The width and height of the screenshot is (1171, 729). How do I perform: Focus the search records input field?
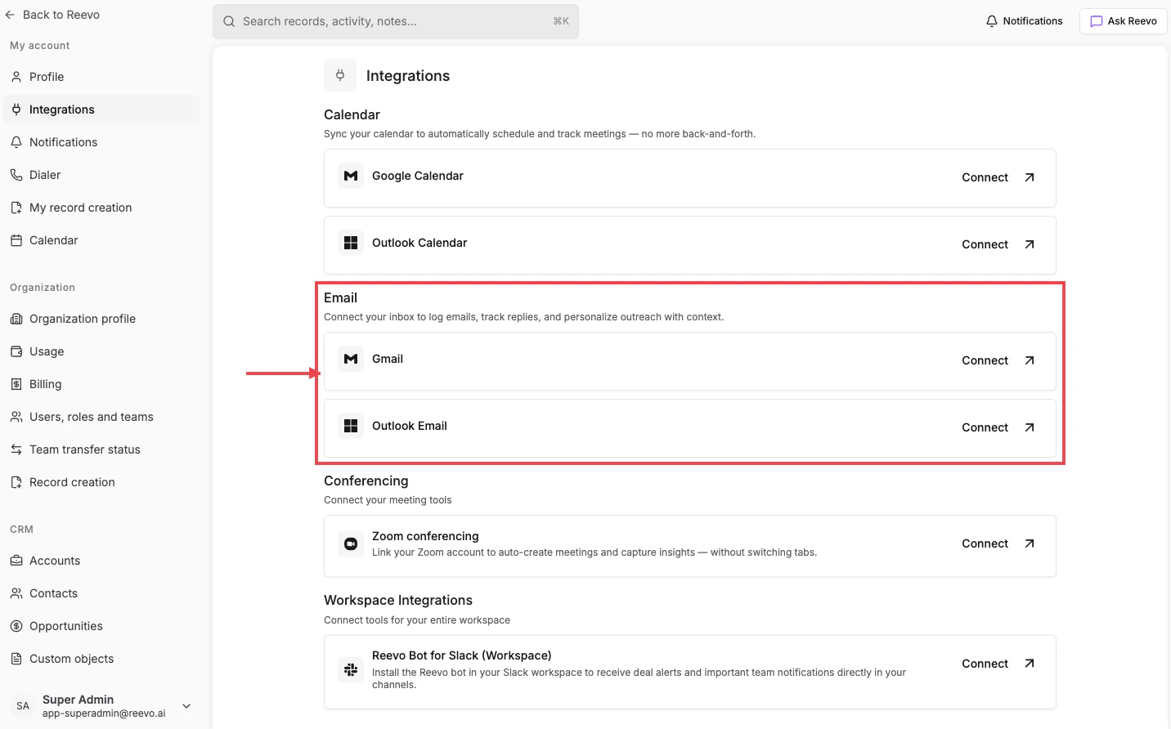pos(396,21)
